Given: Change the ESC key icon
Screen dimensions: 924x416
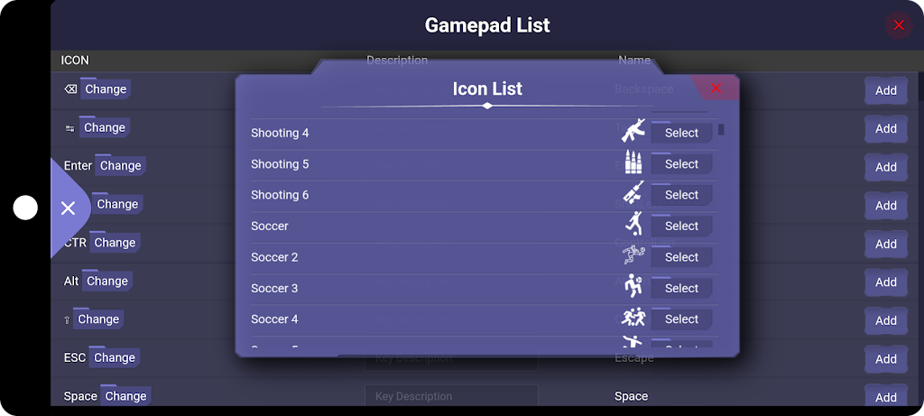Looking at the screenshot, I should point(114,357).
